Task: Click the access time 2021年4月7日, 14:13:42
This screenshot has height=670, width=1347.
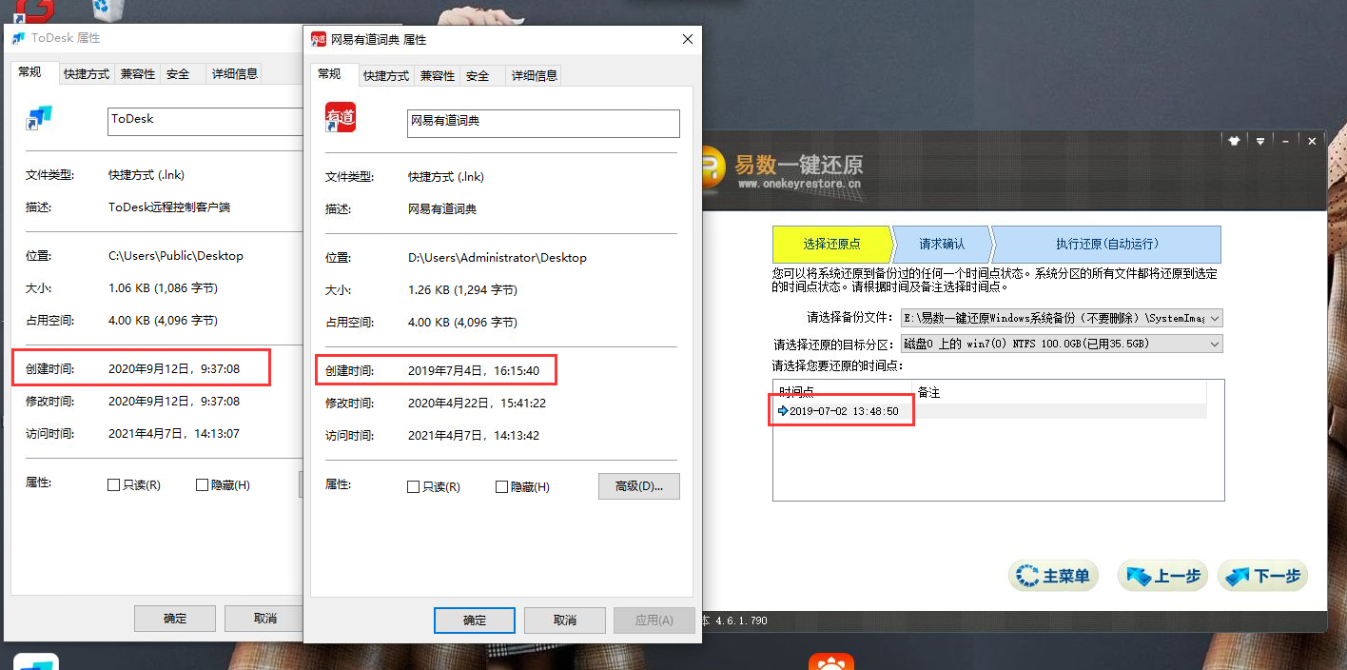Action: (474, 436)
